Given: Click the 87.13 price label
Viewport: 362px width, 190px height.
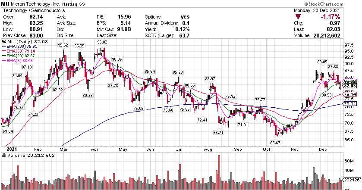Looking at the screenshot, I should (x=27, y=67).
